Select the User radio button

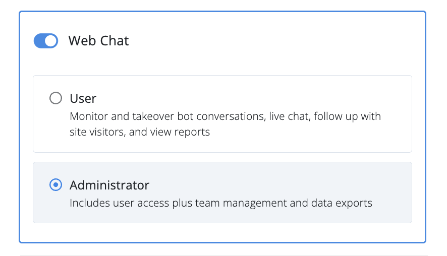[x=55, y=98]
